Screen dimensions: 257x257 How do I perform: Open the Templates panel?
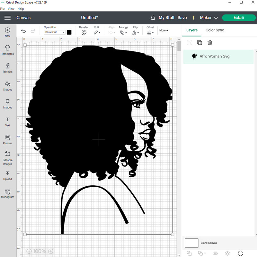pyautogui.click(x=7, y=50)
